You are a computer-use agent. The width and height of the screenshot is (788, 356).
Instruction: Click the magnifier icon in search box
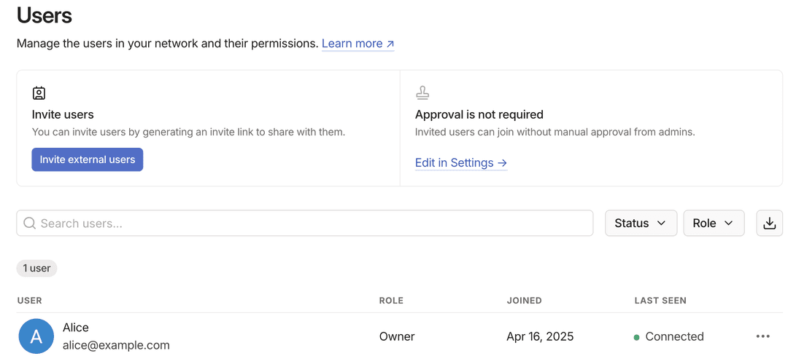[x=30, y=224]
